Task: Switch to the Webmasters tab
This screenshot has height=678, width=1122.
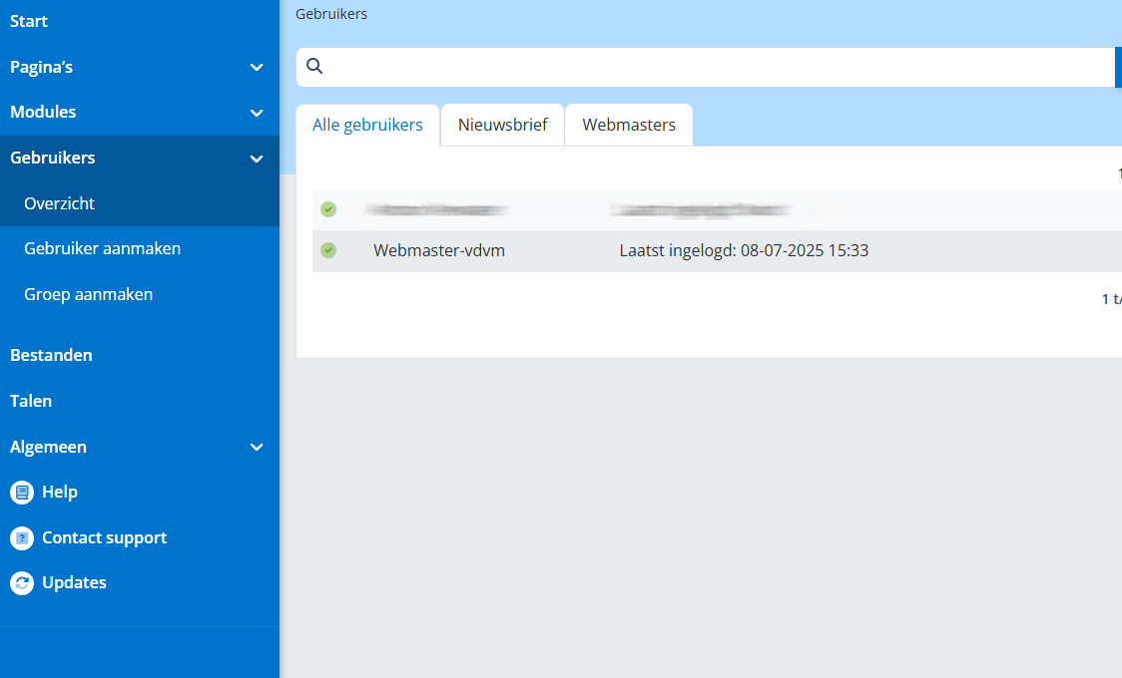Action: click(629, 126)
